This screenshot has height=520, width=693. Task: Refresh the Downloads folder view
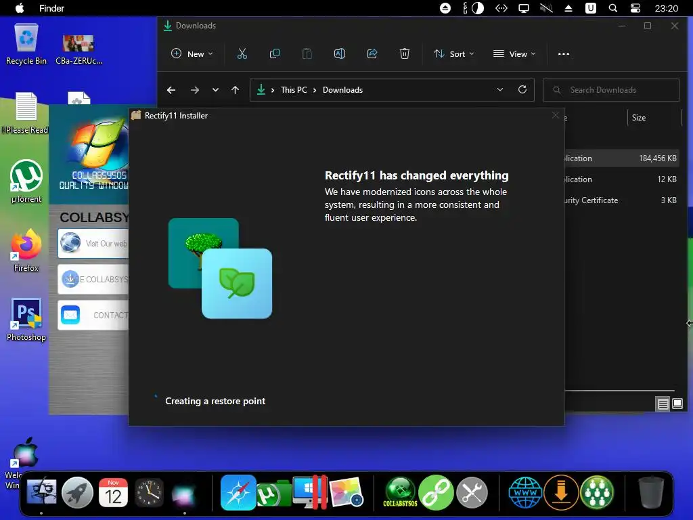[x=522, y=90]
